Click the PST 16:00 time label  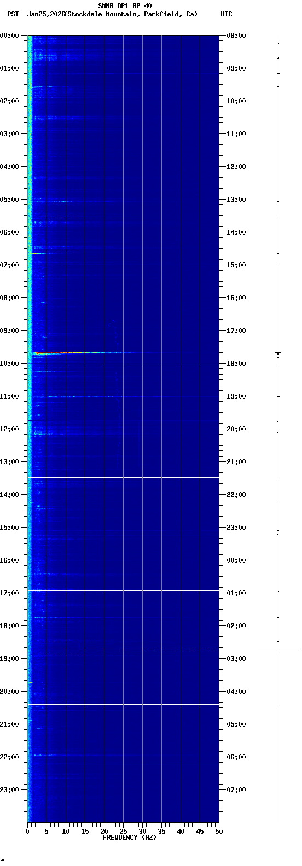10,560
